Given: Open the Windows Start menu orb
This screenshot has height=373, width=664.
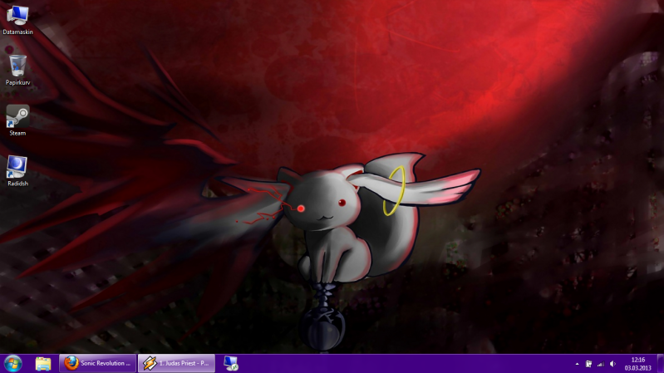Looking at the screenshot, I should tap(13, 364).
